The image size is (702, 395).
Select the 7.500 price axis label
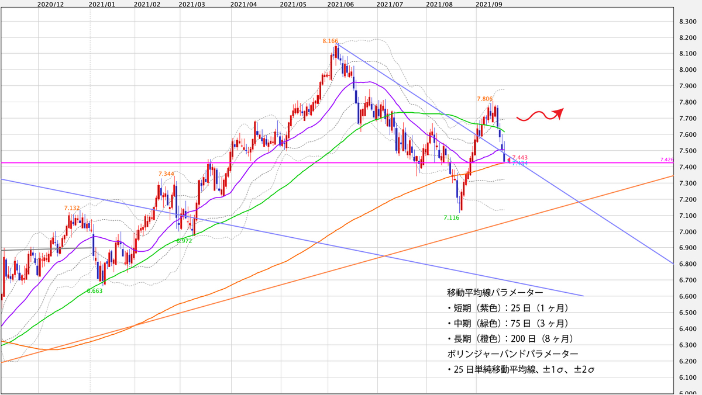(x=687, y=151)
